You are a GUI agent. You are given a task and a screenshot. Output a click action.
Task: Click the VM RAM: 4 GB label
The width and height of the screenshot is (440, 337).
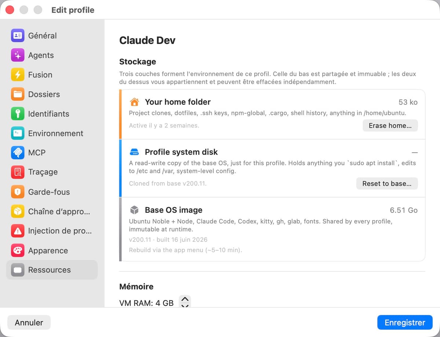point(146,303)
